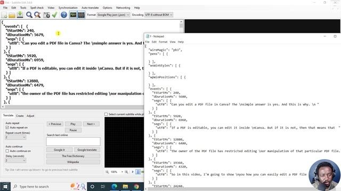Screen dimensions: 341x191
Task: Toggle the Auto repeat on checkbox
Action: (x=7, y=128)
